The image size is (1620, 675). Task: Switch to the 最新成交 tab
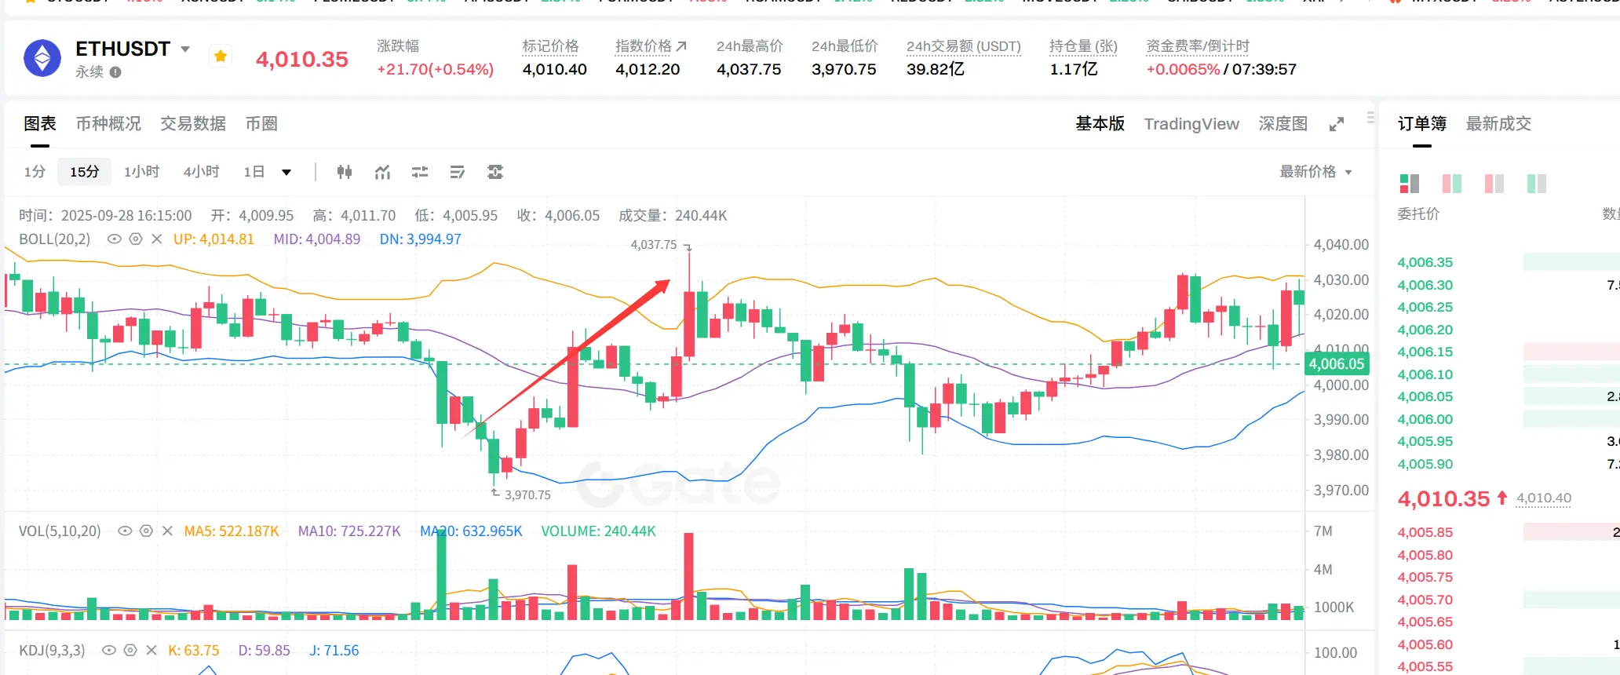(1498, 123)
